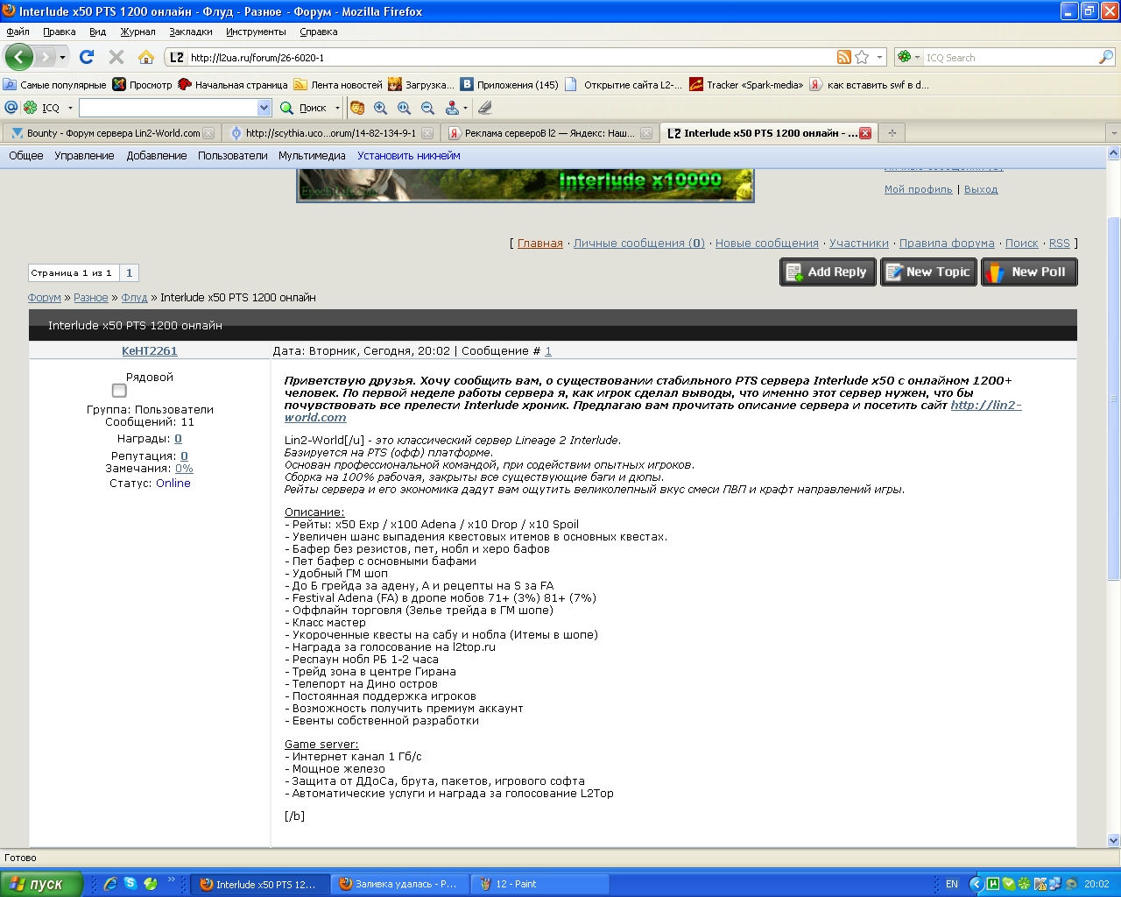Open the back/forward history dropdown arrow
The width and height of the screenshot is (1121, 897).
click(62, 58)
